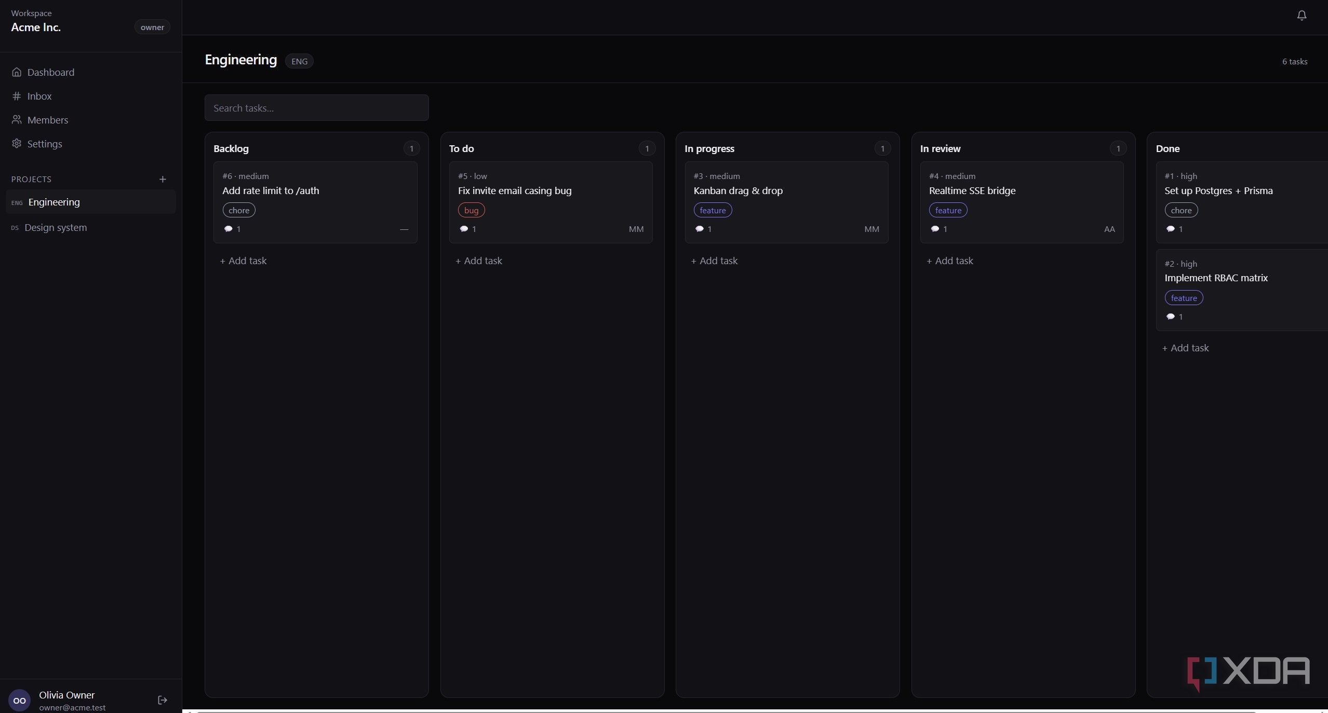1328x713 pixels.
Task: Add task in To do column
Action: [479, 260]
